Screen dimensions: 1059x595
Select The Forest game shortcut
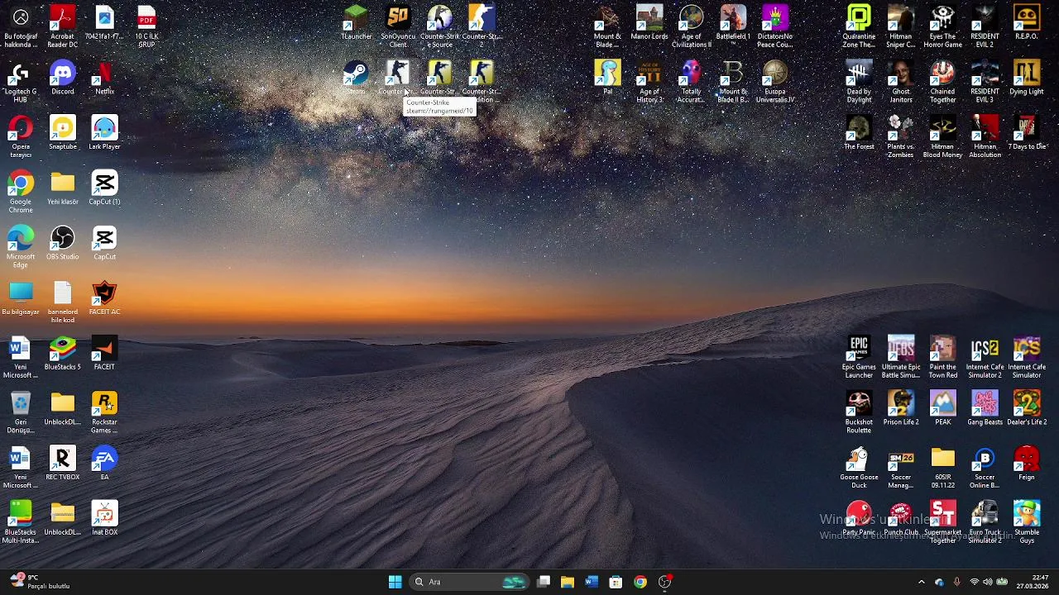point(859,133)
